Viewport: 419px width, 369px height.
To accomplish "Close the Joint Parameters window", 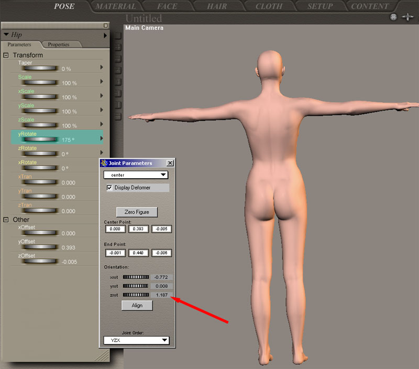I will click(x=170, y=163).
